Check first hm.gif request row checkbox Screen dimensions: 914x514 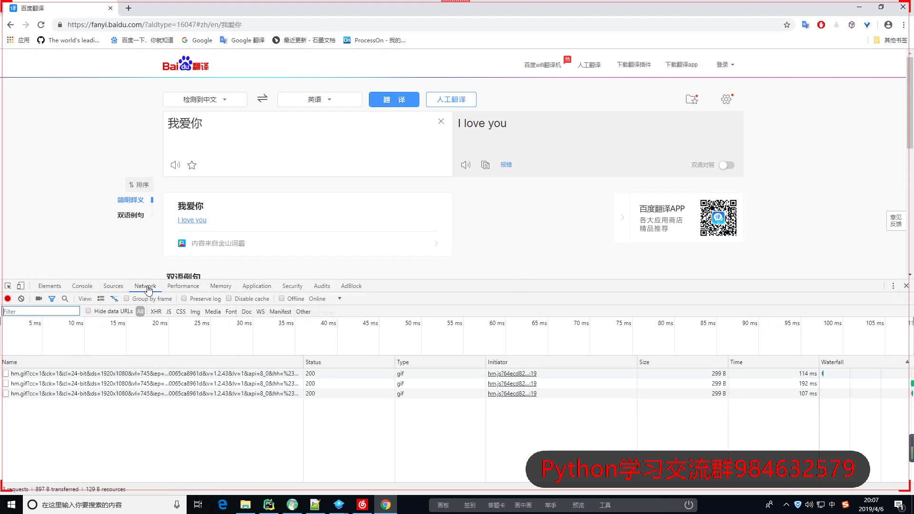[6, 374]
